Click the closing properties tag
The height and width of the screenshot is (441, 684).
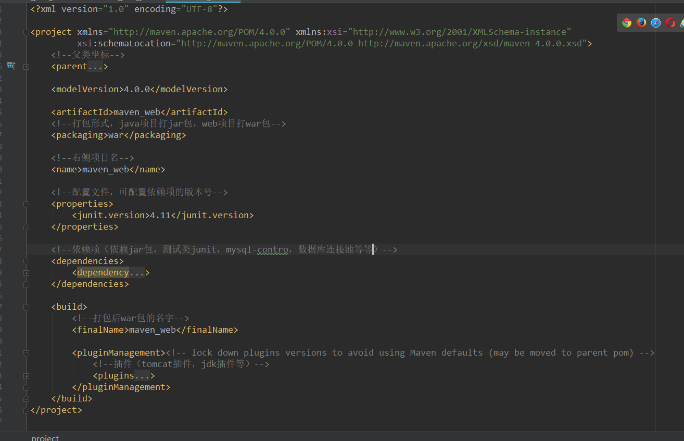point(85,227)
